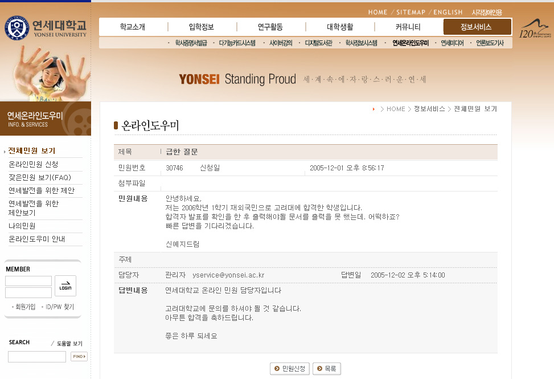Select the 정보서비스 menu tab

pos(476,27)
